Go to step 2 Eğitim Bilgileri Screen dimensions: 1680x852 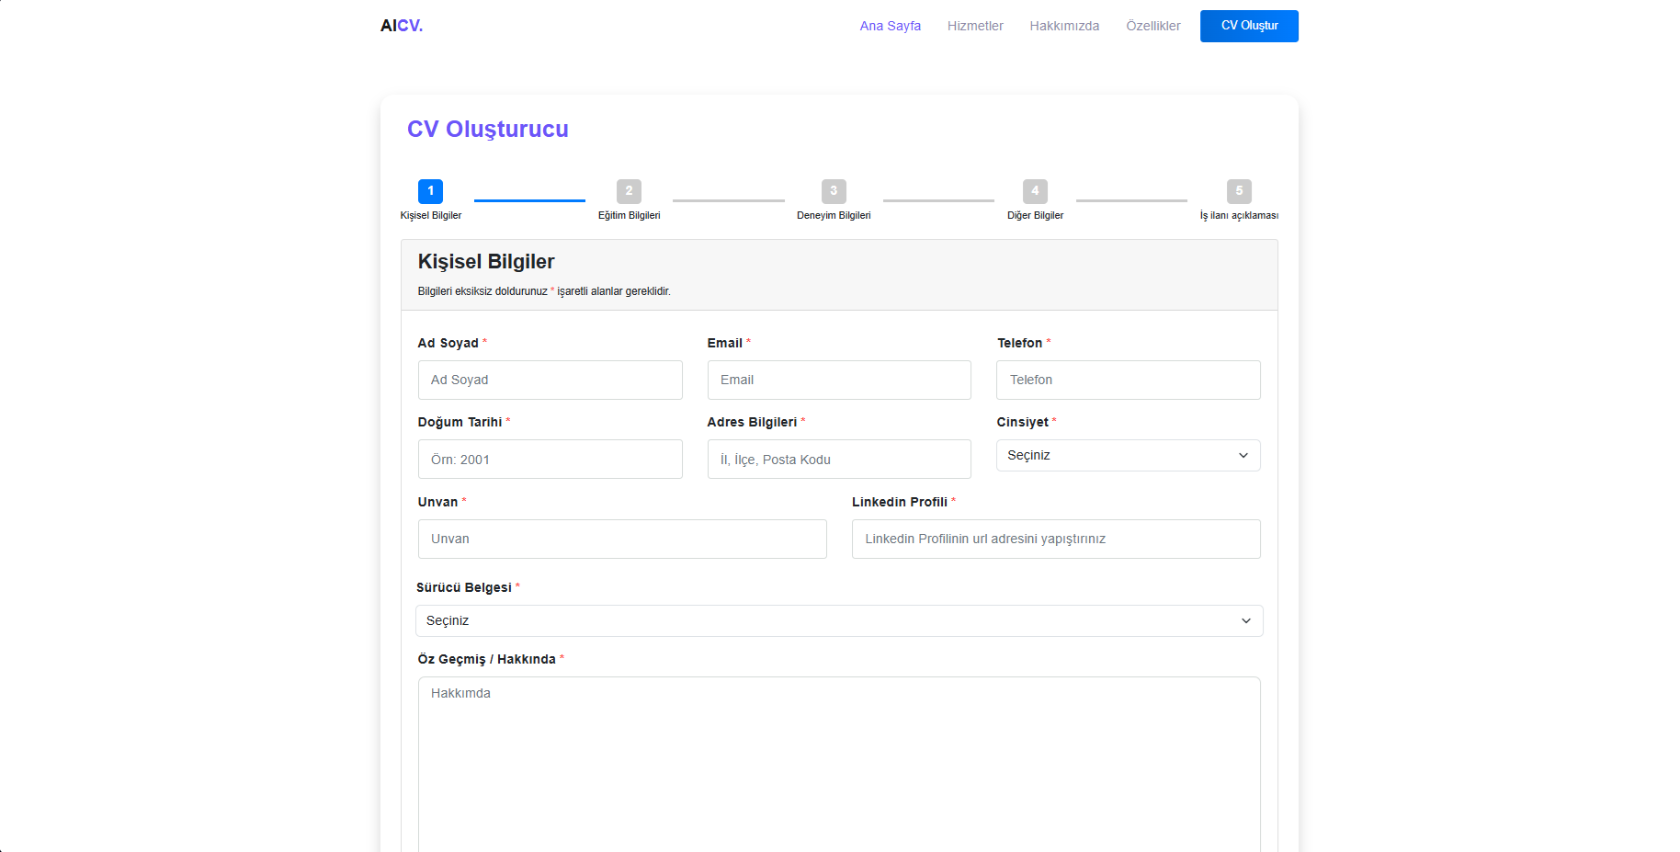point(629,191)
